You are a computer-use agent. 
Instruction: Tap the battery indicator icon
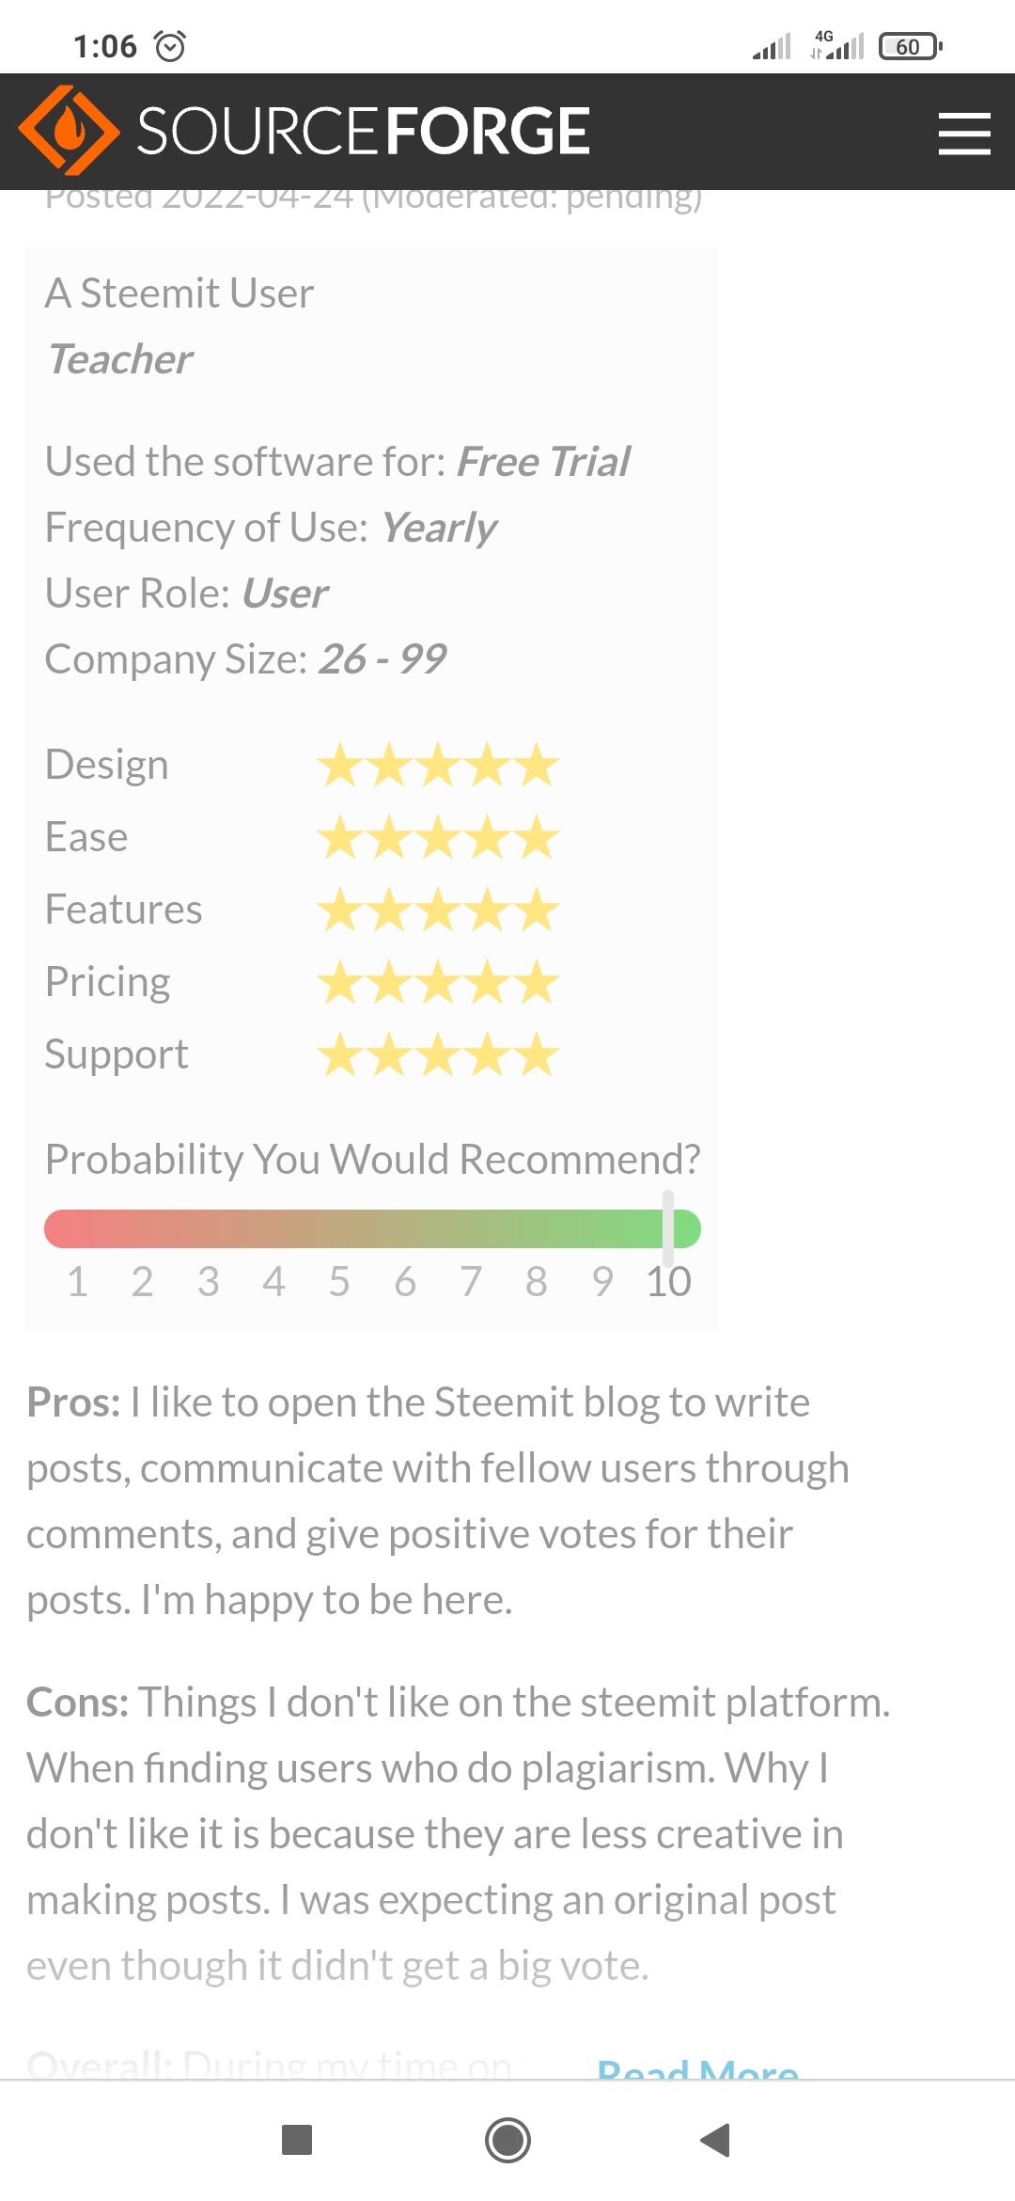point(910,46)
